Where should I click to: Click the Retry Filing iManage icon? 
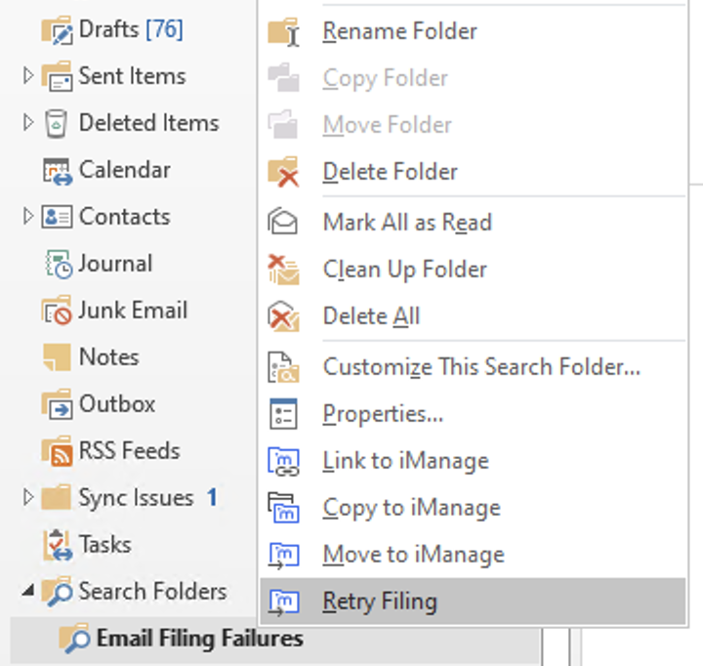coord(282,602)
